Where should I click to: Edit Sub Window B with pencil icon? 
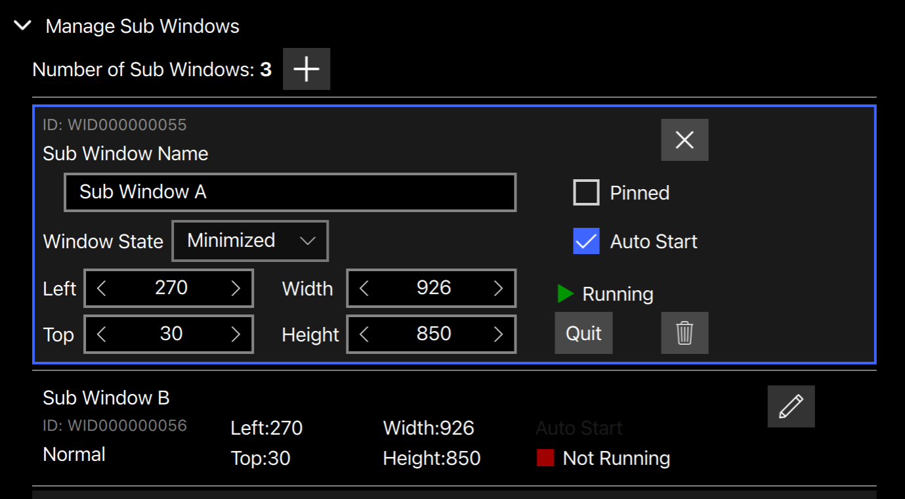tap(791, 406)
